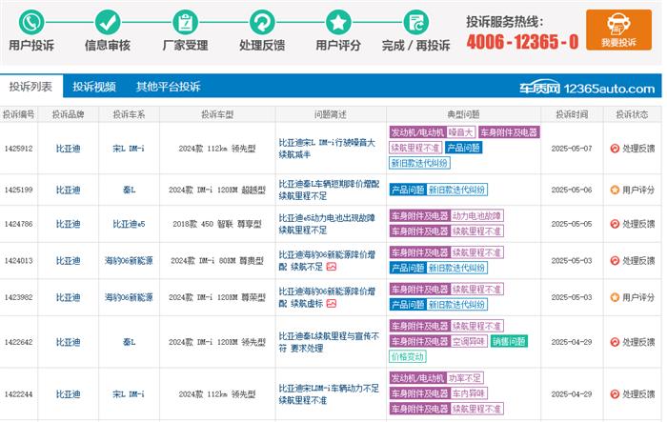Click the 噪音大 tag in row 1425912
This screenshot has height=422, width=667.
(460, 132)
